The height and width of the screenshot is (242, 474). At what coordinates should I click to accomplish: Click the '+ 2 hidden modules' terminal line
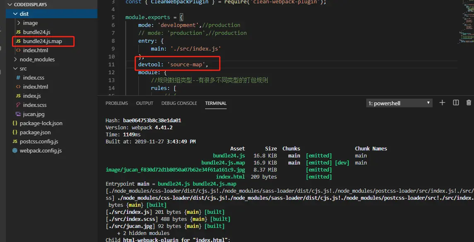[143, 233]
